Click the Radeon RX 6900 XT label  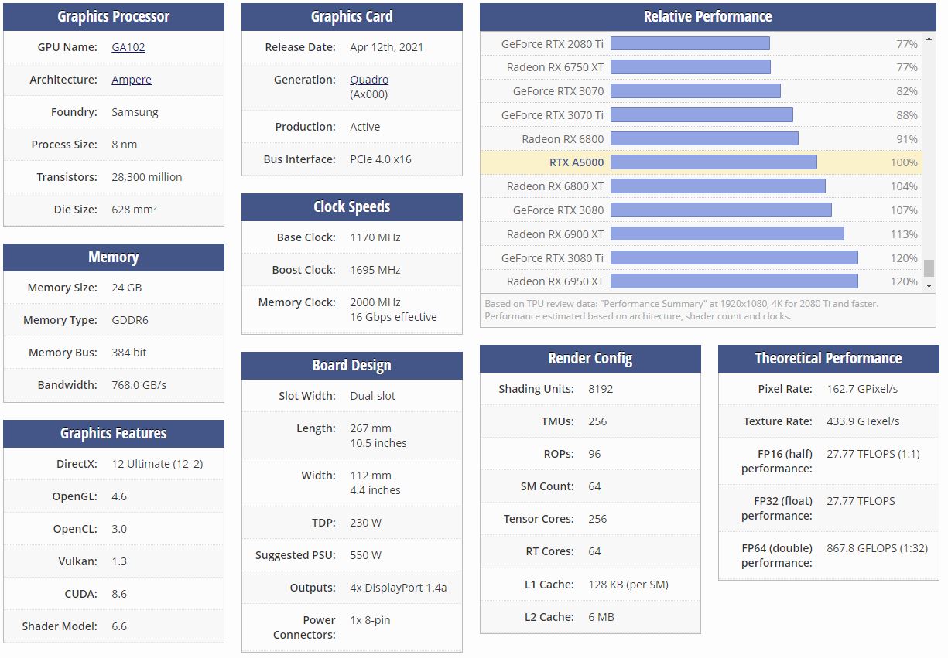point(555,234)
